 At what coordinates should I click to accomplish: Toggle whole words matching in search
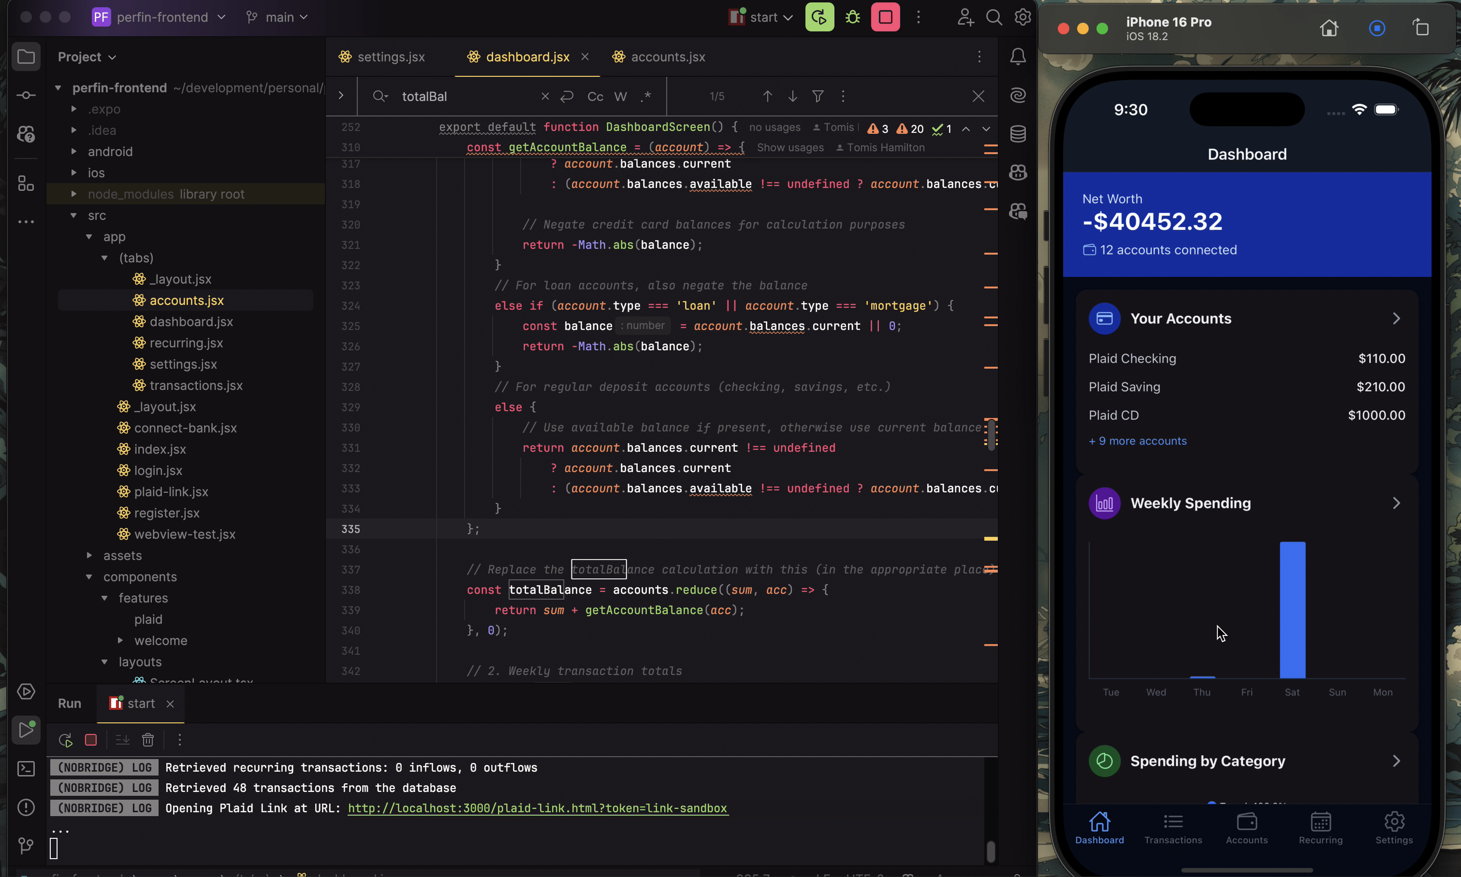point(620,96)
